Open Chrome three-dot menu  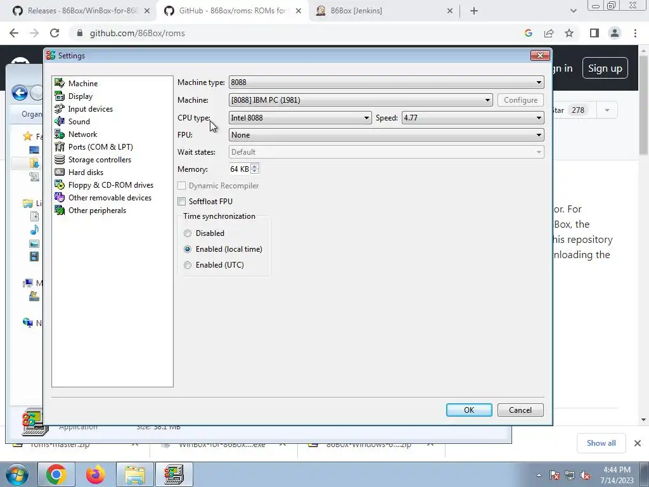tap(635, 33)
